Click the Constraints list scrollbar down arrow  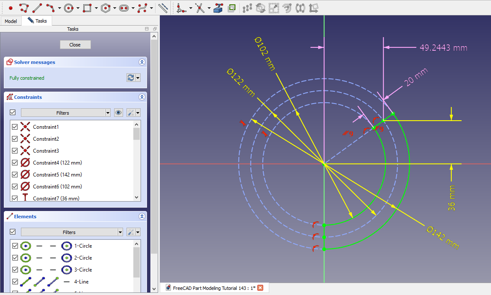137,197
